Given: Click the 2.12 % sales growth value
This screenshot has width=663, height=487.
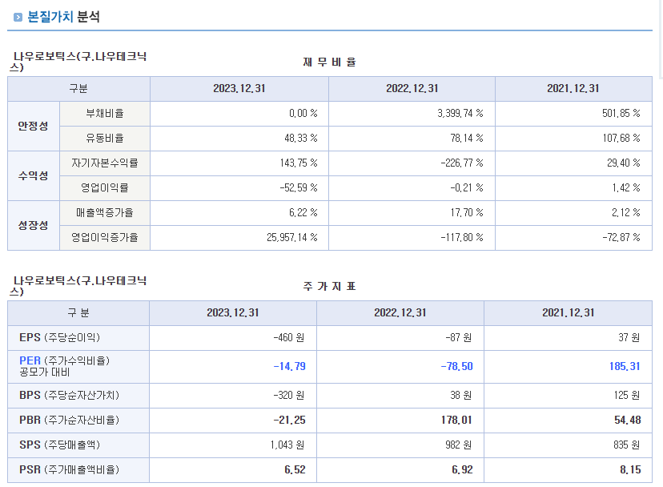Looking at the screenshot, I should (626, 212).
